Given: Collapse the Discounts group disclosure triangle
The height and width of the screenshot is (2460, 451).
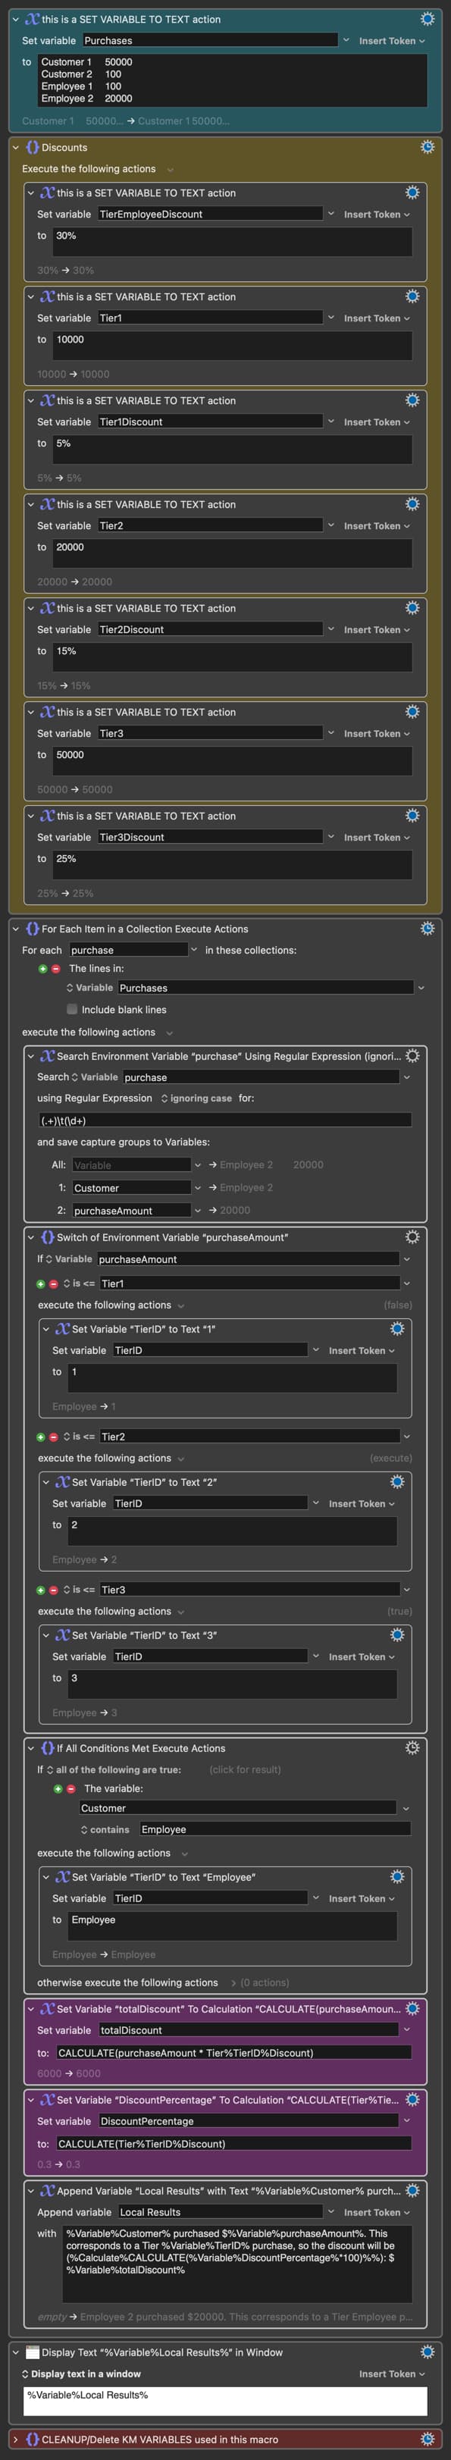Looking at the screenshot, I should point(15,147).
